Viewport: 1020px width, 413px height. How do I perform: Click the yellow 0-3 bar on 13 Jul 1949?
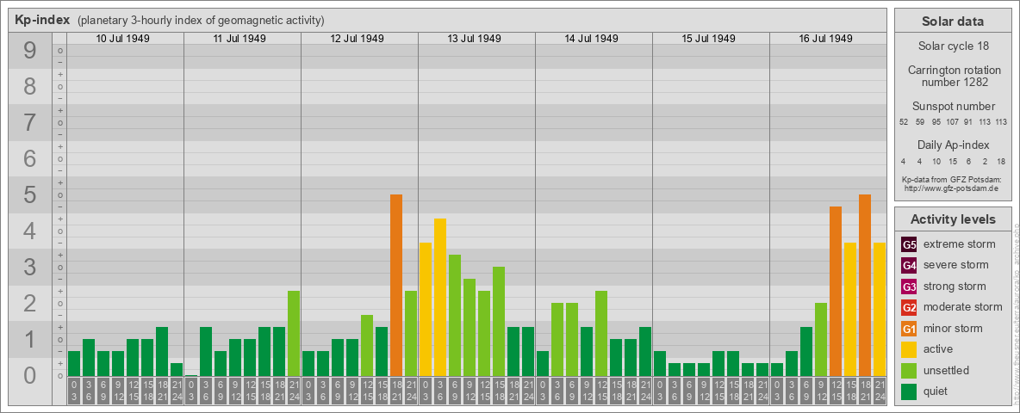(426, 309)
